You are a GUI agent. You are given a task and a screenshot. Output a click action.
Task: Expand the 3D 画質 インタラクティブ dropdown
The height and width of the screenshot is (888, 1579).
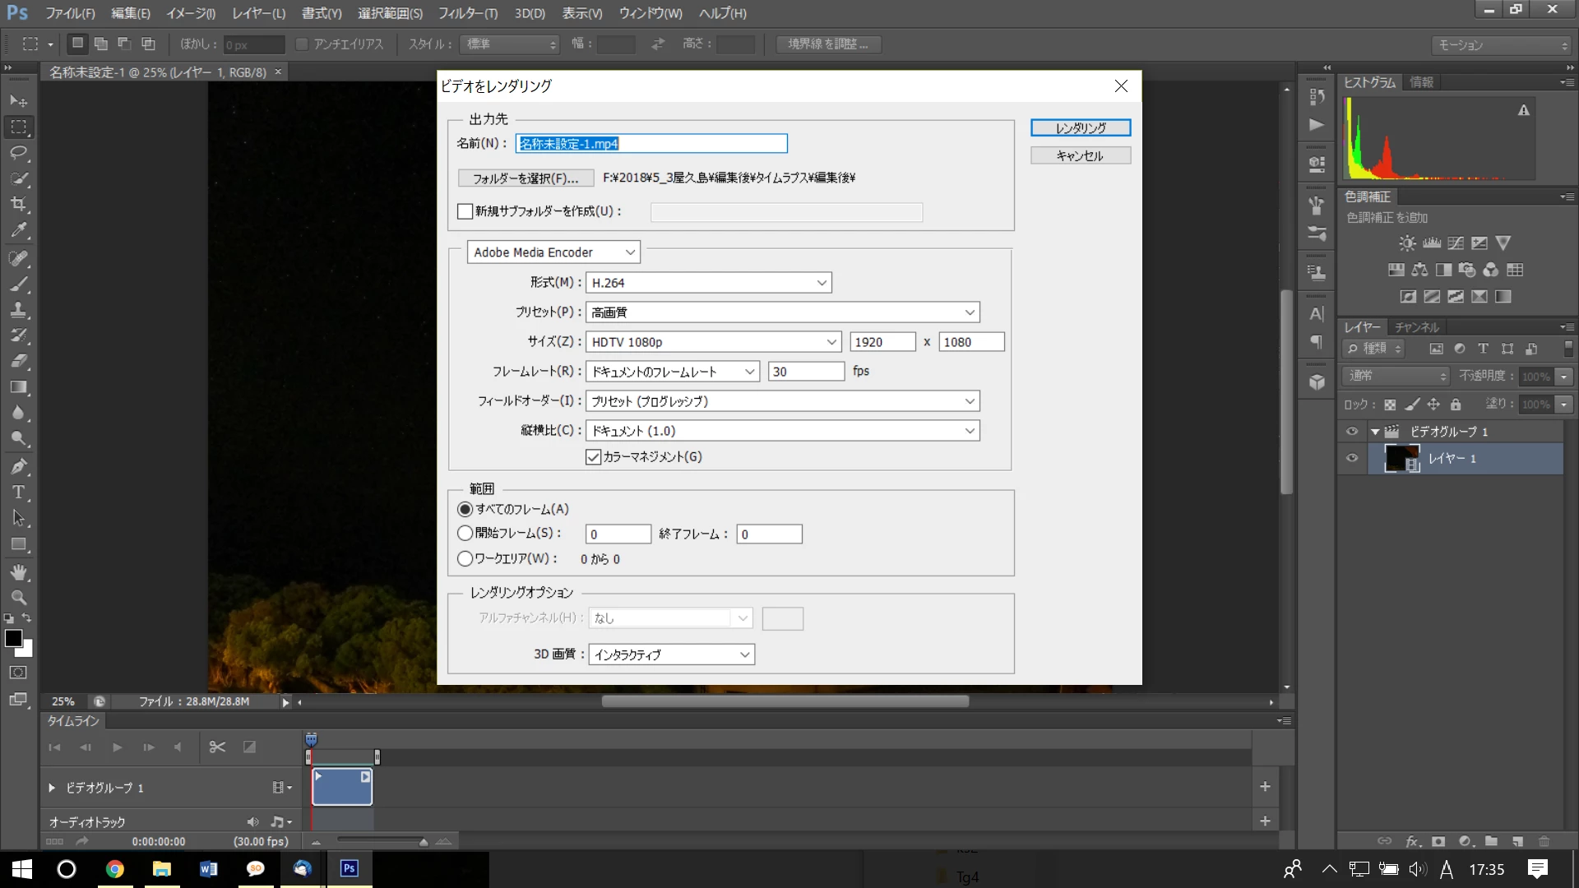coord(671,654)
